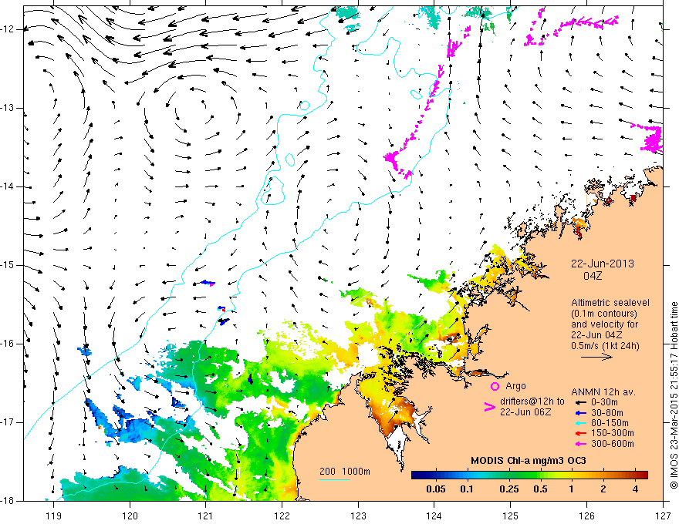Screen dimensions: 679x524
Task: Click the colorbar near value 0.5 (green)
Action: (x=540, y=475)
